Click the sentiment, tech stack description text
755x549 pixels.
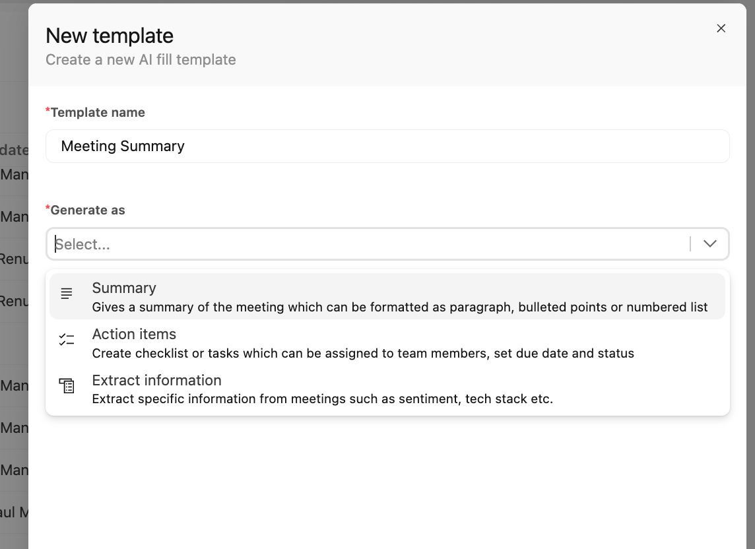tap(322, 399)
